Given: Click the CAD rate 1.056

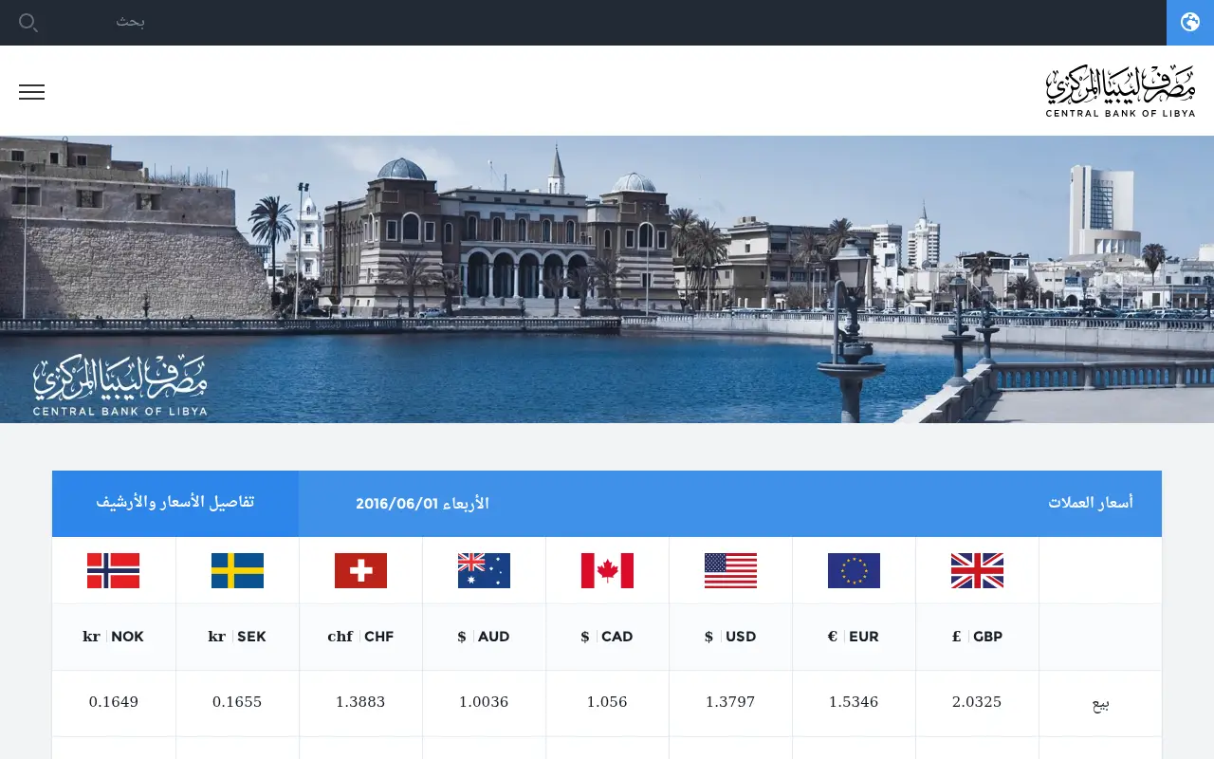Looking at the screenshot, I should coord(607,702).
